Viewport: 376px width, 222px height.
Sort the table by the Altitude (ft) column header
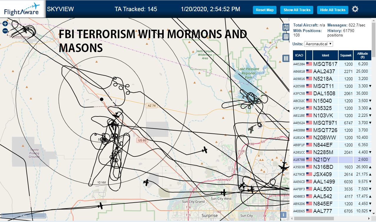(362, 55)
